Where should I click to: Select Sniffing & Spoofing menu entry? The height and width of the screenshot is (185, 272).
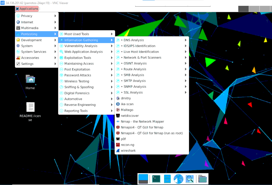[x=86, y=87]
